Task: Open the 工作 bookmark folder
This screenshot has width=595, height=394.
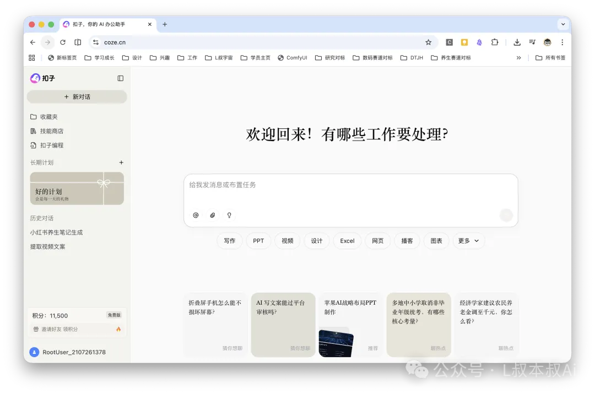Action: pyautogui.click(x=187, y=58)
